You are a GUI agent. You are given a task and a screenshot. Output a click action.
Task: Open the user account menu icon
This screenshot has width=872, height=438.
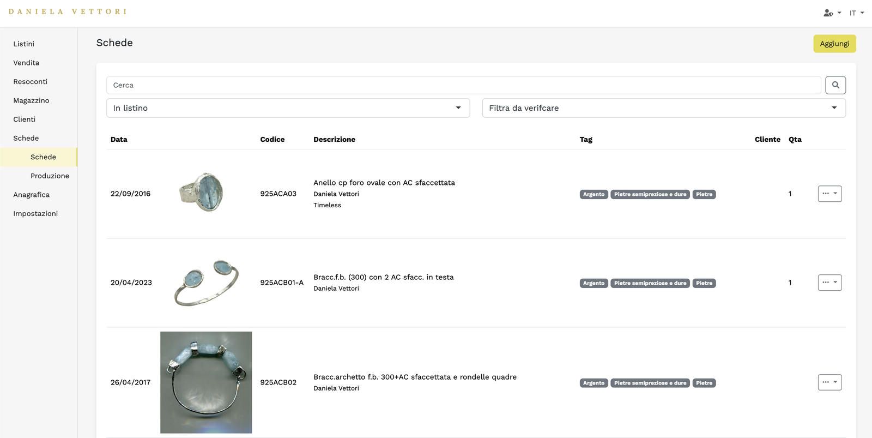831,13
